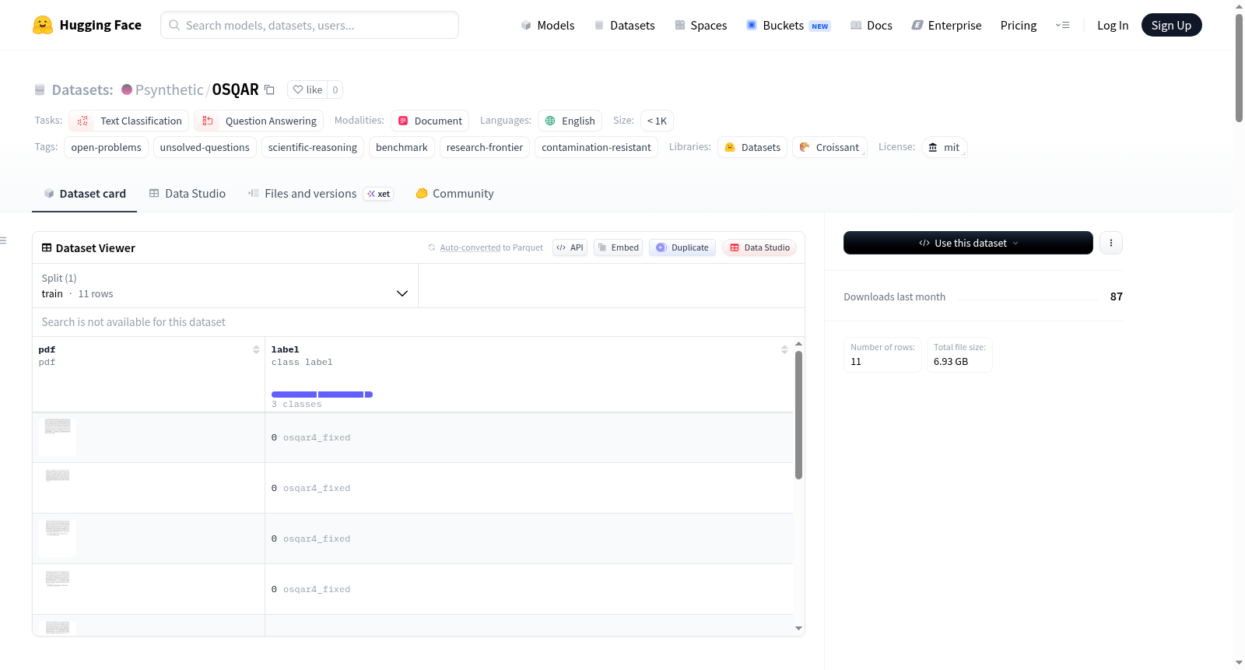Open the second row PDF thumbnail
The image size is (1245, 670).
[58, 487]
